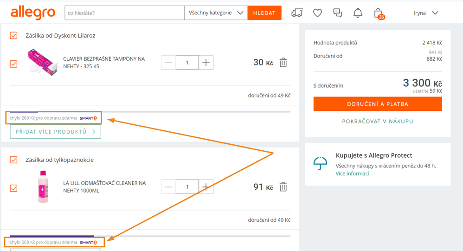
Task: Open Všechny kategorie dropdown
Action: [x=216, y=13]
